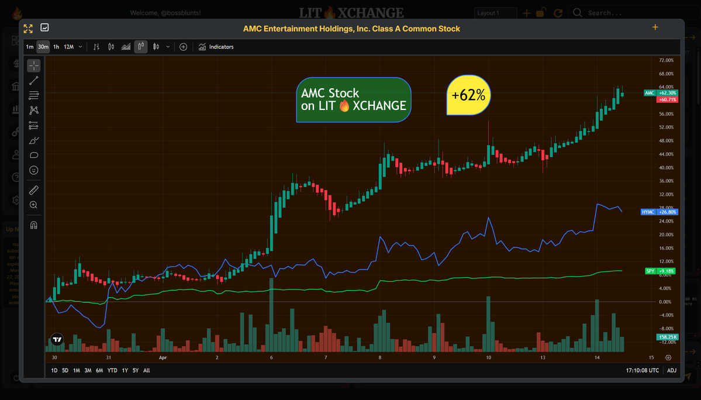Click the red +60.71% price label

point(667,99)
